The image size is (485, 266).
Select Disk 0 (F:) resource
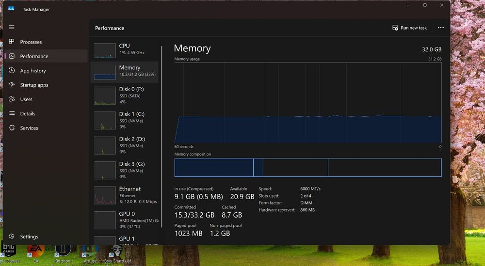click(124, 96)
